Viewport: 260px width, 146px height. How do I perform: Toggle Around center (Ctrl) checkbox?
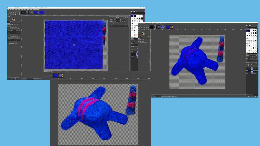8,43
